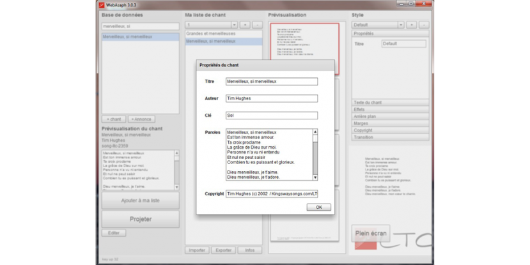This screenshot has width=530, height=265.
Task: Click the Editer button
Action: point(114,233)
